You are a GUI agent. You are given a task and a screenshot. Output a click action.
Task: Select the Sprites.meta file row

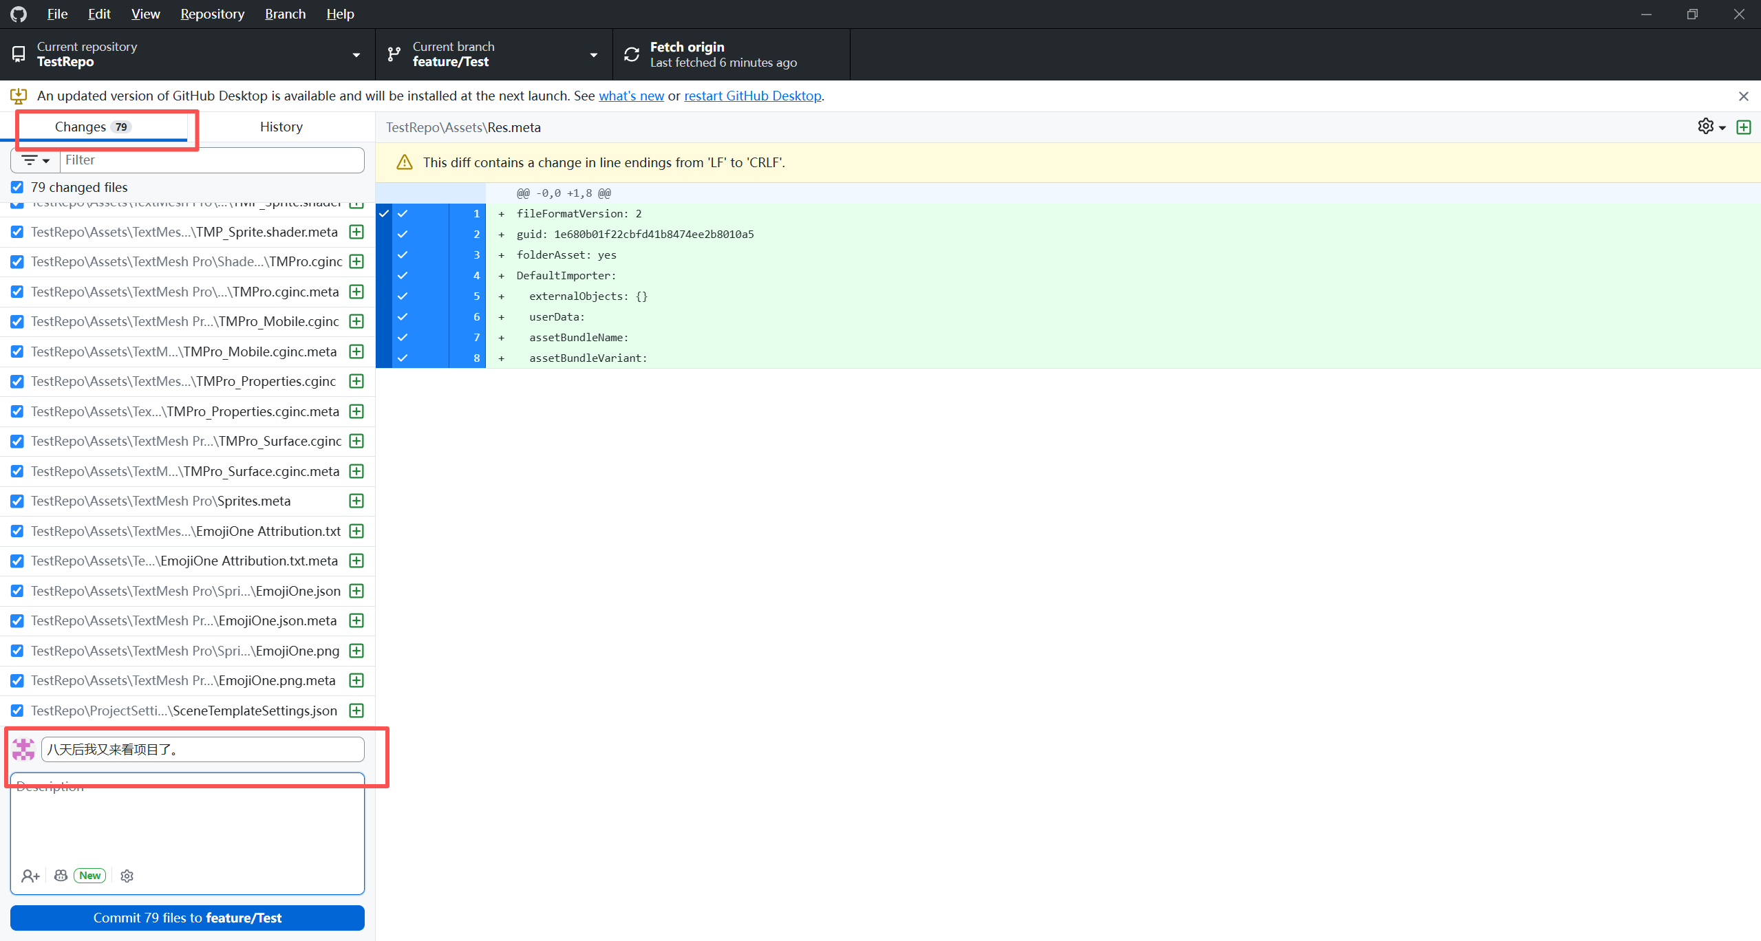tap(187, 501)
